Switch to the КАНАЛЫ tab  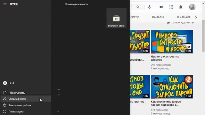[x=158, y=17]
